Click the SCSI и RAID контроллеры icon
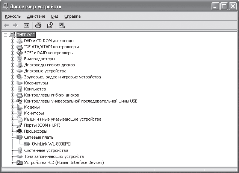Screen dimensions: 239x173 pyautogui.click(x=20, y=53)
